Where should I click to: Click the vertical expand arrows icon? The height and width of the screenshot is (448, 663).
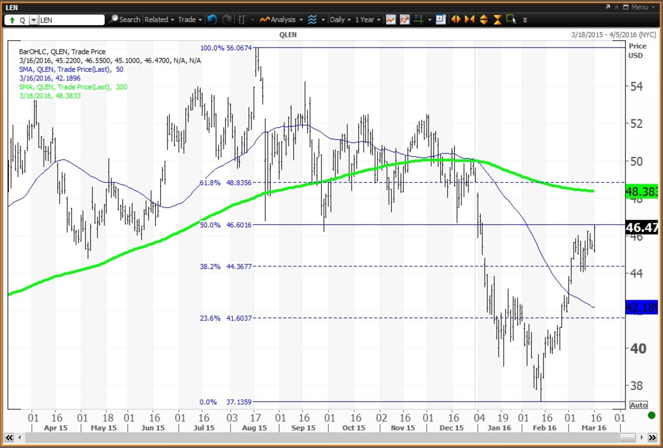483,19
